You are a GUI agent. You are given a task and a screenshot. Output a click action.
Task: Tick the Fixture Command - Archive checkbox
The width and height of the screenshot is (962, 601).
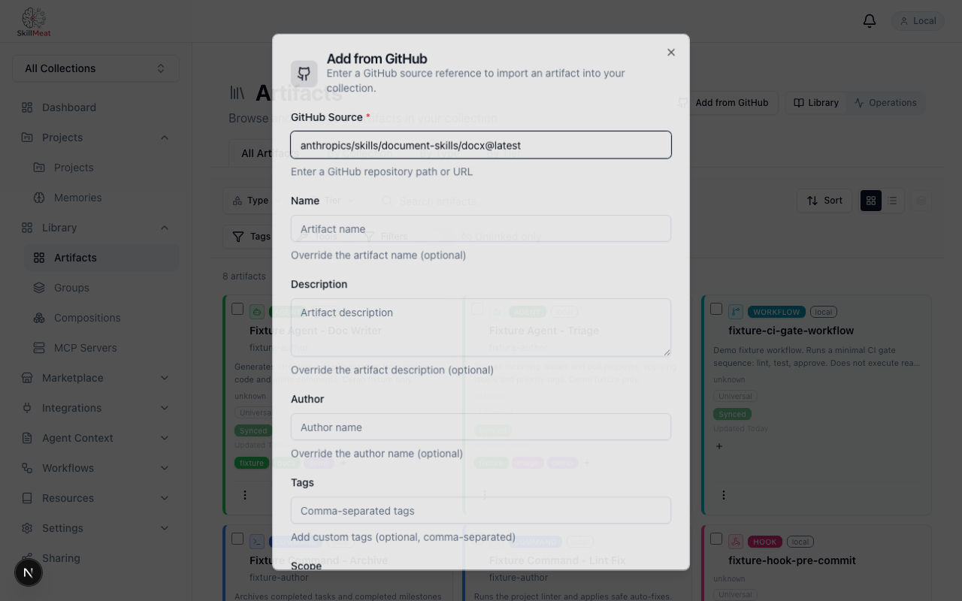(x=237, y=539)
